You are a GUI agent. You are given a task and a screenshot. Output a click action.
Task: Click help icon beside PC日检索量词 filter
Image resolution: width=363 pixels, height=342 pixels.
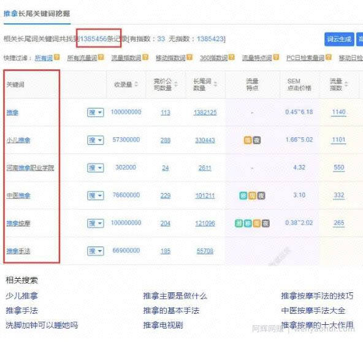click(x=329, y=57)
